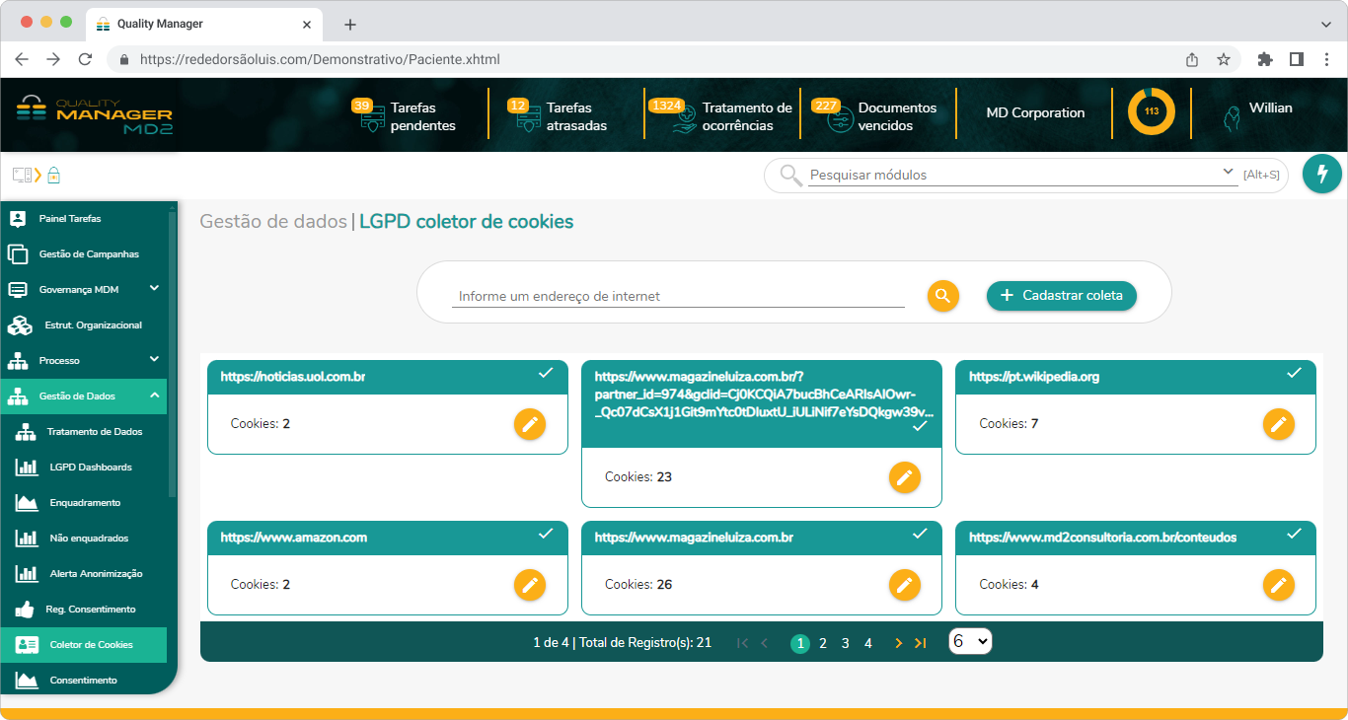Toggle checkmark on pt.wikipedia.org card

tap(1295, 373)
